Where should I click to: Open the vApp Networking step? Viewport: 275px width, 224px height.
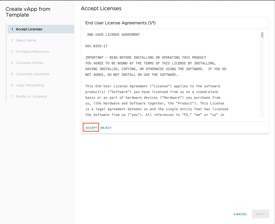(x=30, y=85)
